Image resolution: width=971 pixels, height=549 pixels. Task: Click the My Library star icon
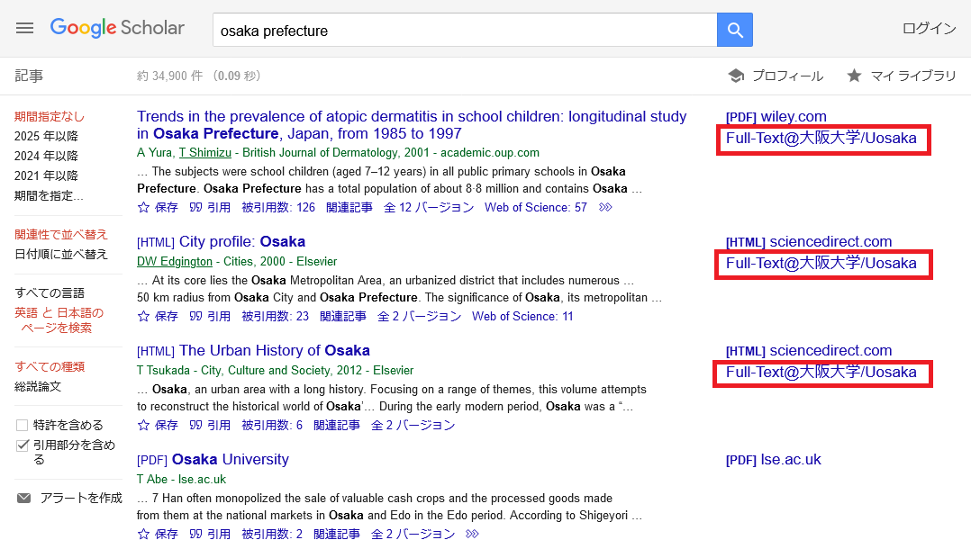click(854, 76)
